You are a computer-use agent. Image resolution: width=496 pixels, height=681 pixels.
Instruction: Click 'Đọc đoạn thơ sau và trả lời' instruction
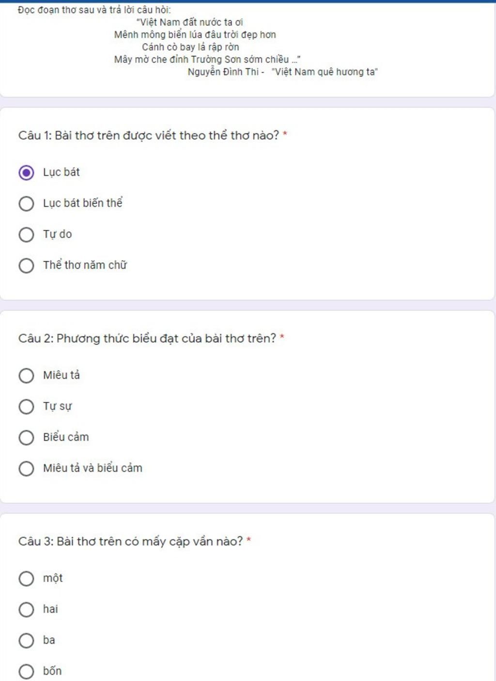(94, 10)
